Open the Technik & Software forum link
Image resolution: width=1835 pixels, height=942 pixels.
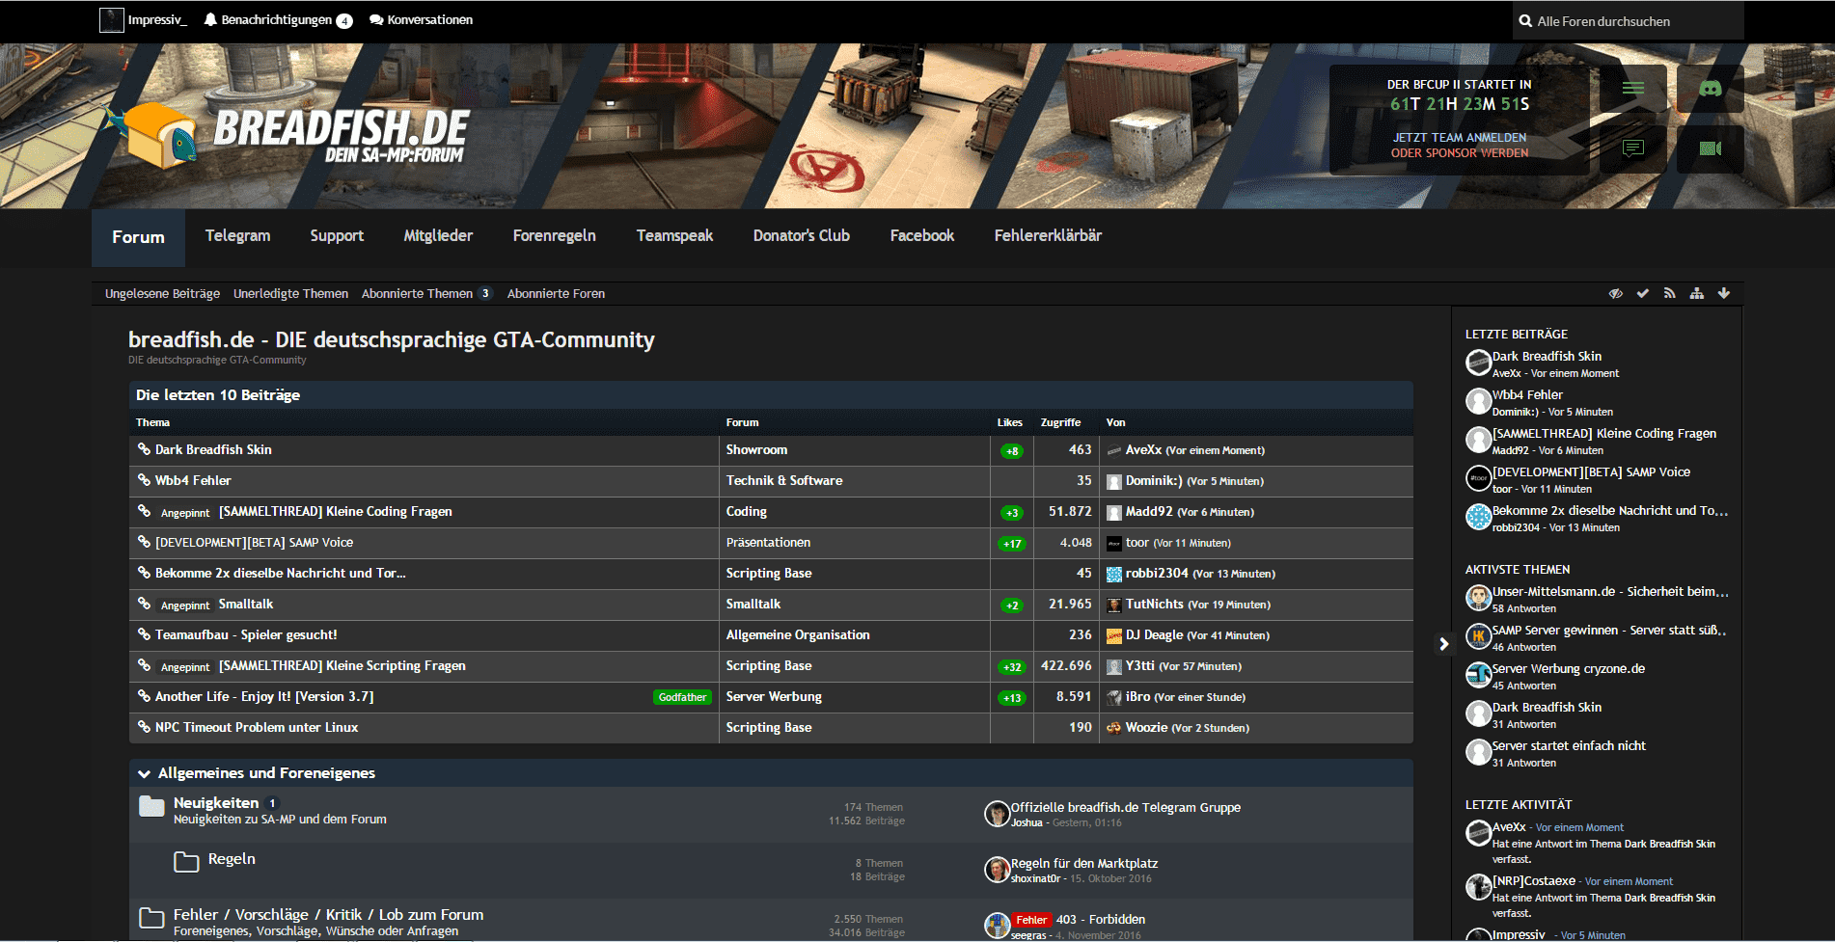[x=784, y=481]
